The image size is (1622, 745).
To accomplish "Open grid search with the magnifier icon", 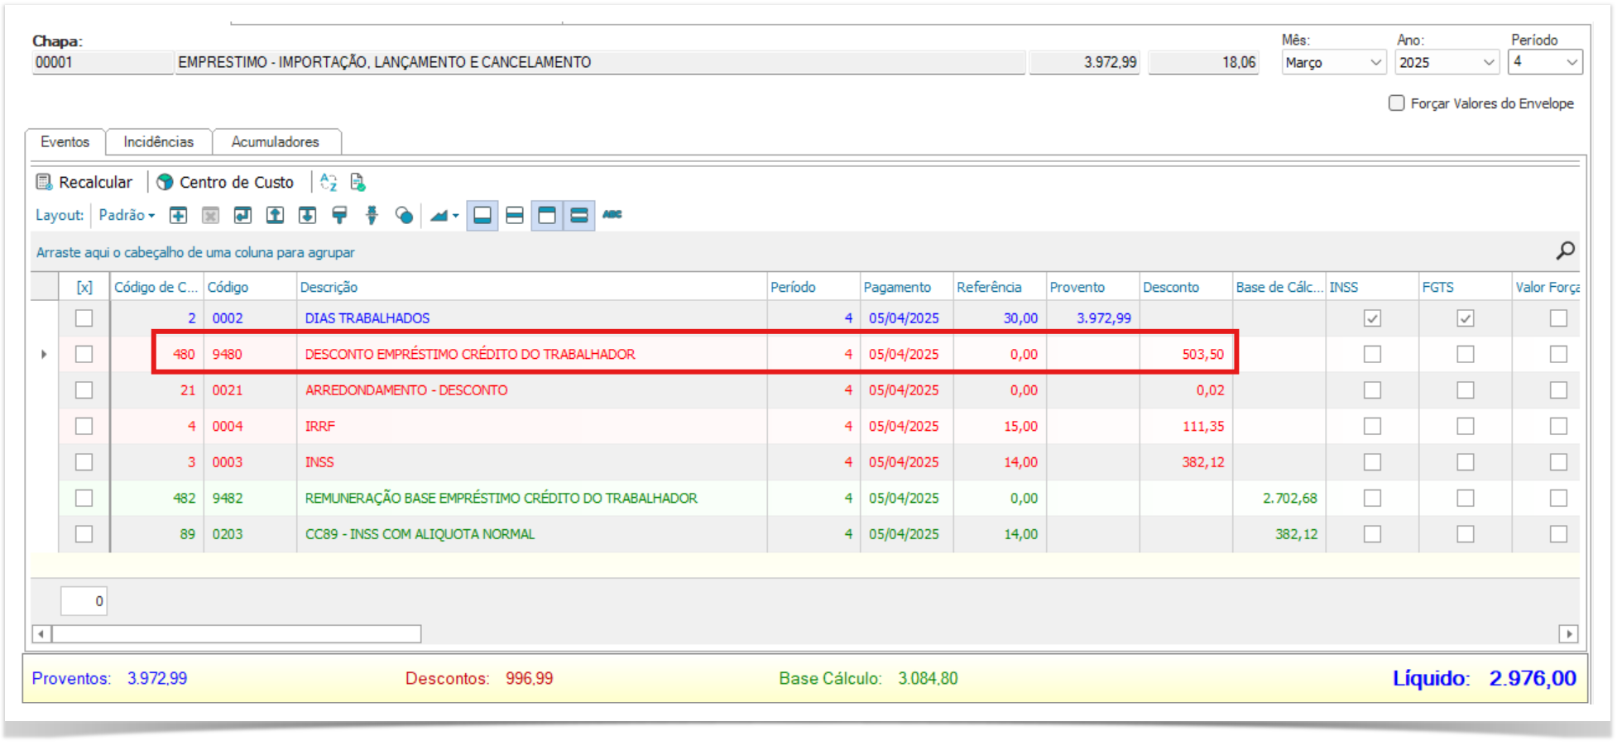I will [x=1565, y=251].
